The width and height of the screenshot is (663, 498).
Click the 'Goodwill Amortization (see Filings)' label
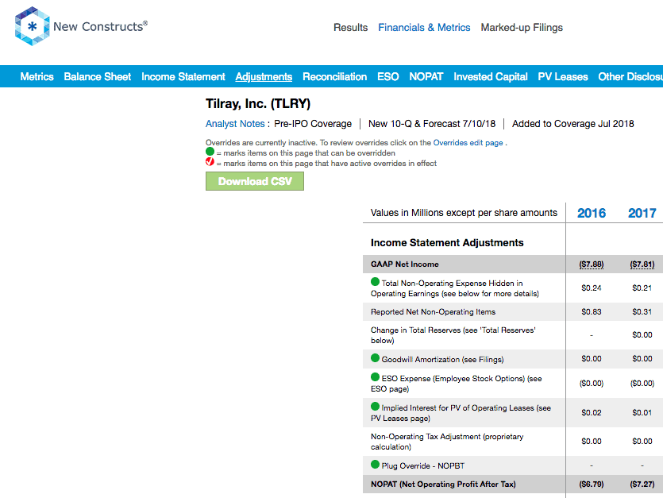(x=442, y=359)
